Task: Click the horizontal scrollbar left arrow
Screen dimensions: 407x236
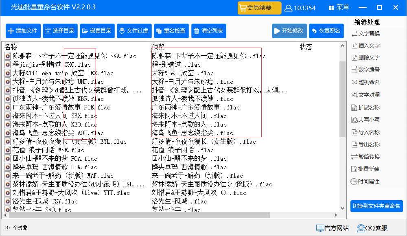Action: click(5, 215)
